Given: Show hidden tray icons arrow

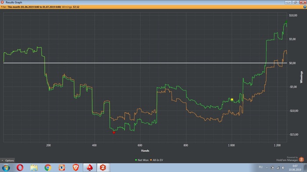Looking at the screenshot, I should pos(267,168).
